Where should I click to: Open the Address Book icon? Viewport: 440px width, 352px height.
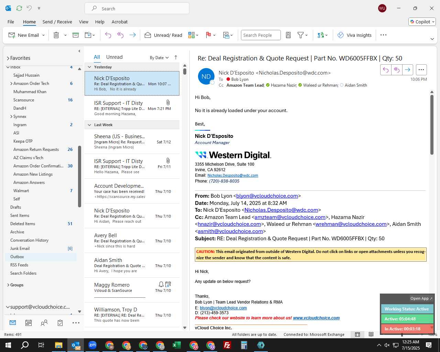pyautogui.click(x=288, y=35)
